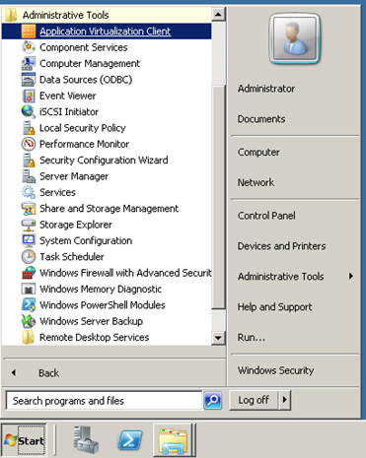Viewport: 366px width, 458px height.
Task: Click the iSCSI Initiator globe icon
Action: pyautogui.click(x=29, y=112)
